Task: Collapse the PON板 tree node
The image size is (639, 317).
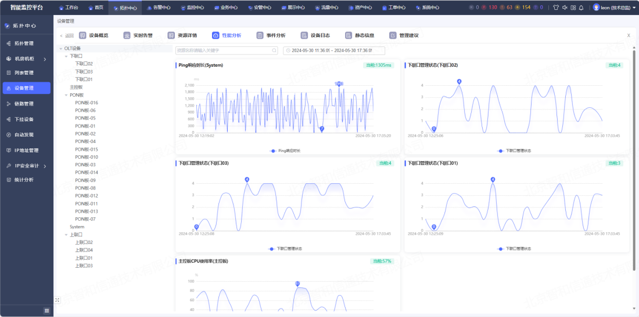Action: coord(66,95)
